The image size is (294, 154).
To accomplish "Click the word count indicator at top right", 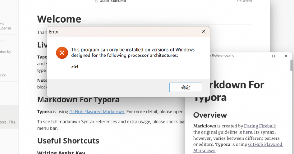I will (x=244, y=1).
